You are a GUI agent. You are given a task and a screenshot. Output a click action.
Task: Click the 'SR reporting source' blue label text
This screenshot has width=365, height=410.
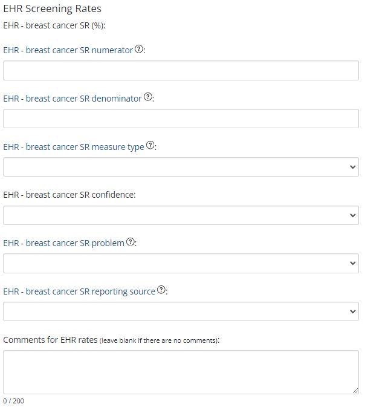pyautogui.click(x=79, y=291)
